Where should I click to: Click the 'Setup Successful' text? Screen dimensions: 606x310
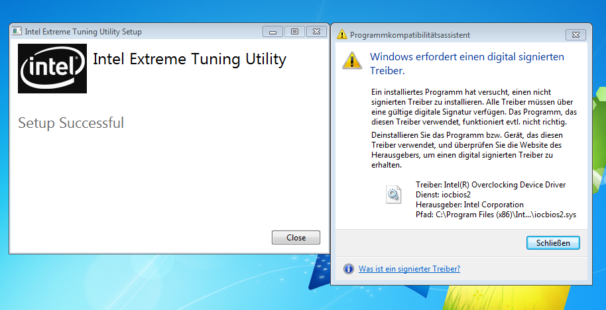click(x=71, y=123)
